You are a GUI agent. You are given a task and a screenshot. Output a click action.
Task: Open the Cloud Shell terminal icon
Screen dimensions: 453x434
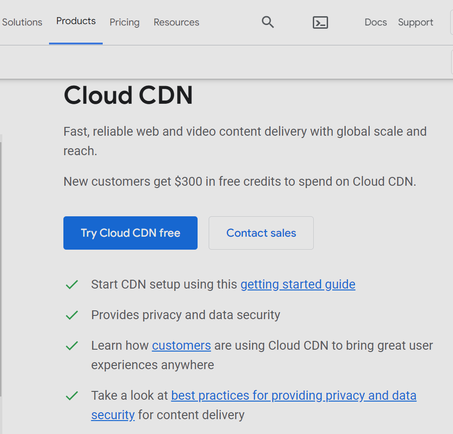point(320,22)
